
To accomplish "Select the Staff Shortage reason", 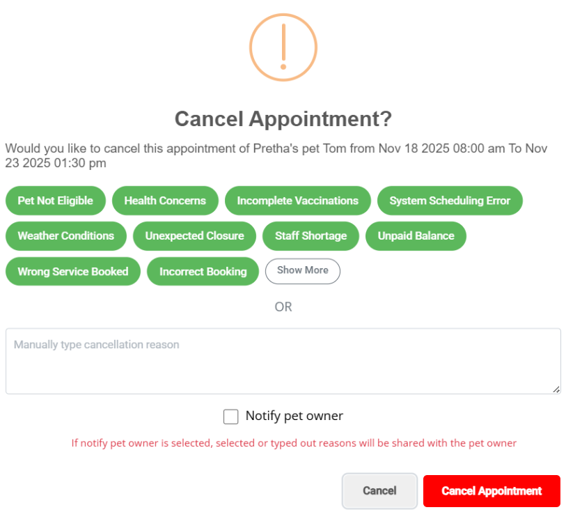I will (310, 235).
